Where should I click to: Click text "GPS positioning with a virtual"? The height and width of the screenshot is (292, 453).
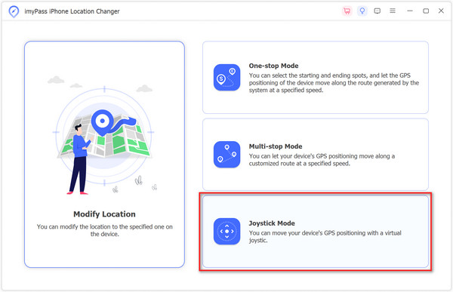(362, 233)
